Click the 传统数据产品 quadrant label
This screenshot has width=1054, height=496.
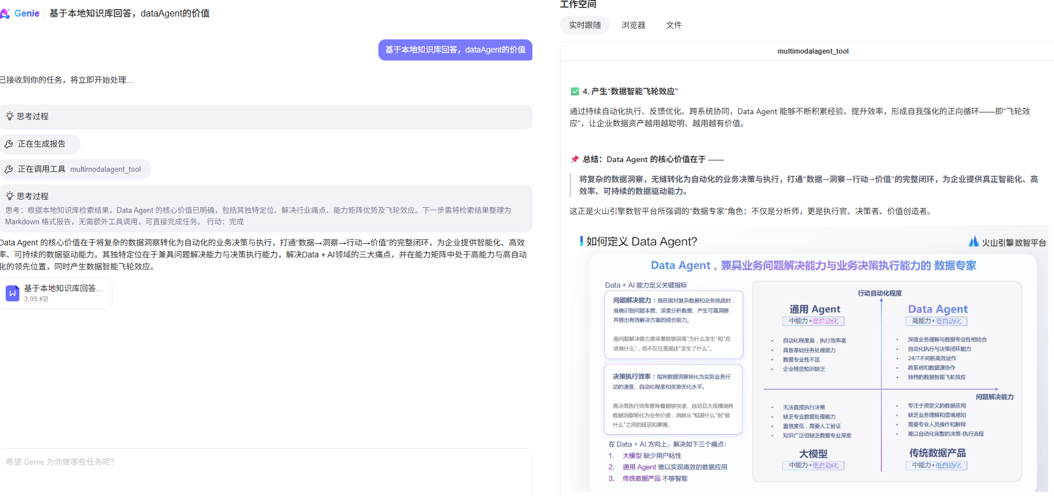(938, 453)
